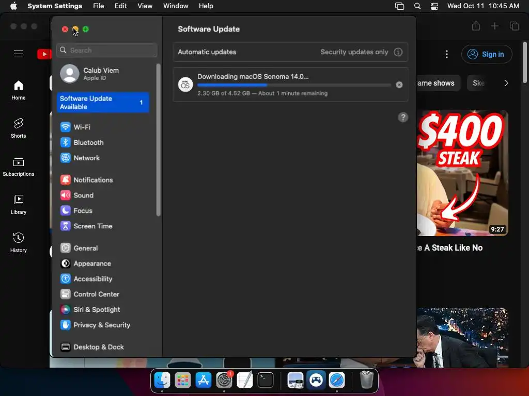
Task: Open the $400 Steak video thumbnail
Action: (x=462, y=173)
